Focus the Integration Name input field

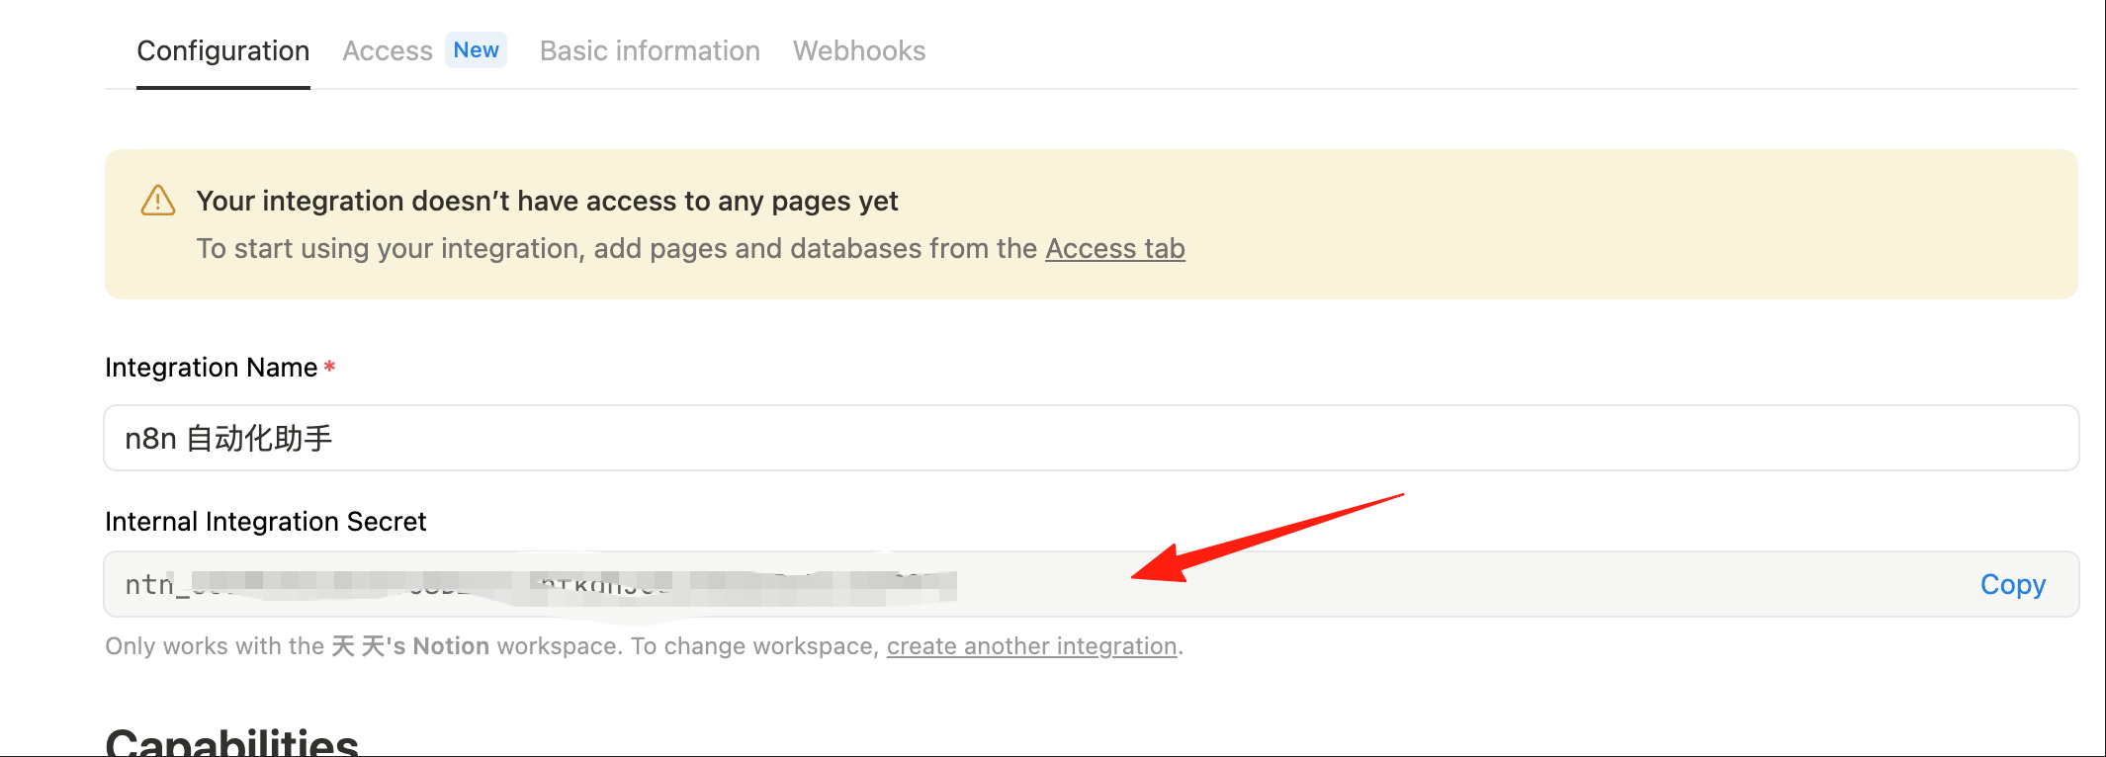[x=1092, y=438]
